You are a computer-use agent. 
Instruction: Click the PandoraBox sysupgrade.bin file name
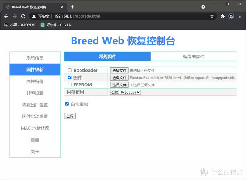pos(182,78)
